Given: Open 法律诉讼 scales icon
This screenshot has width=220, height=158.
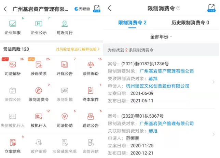Looking at the screenshot, I should pos(91,65).
